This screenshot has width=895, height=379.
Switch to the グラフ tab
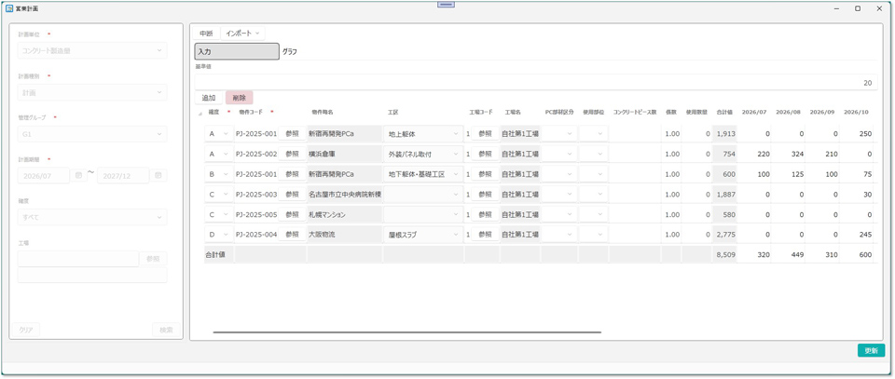(x=290, y=51)
